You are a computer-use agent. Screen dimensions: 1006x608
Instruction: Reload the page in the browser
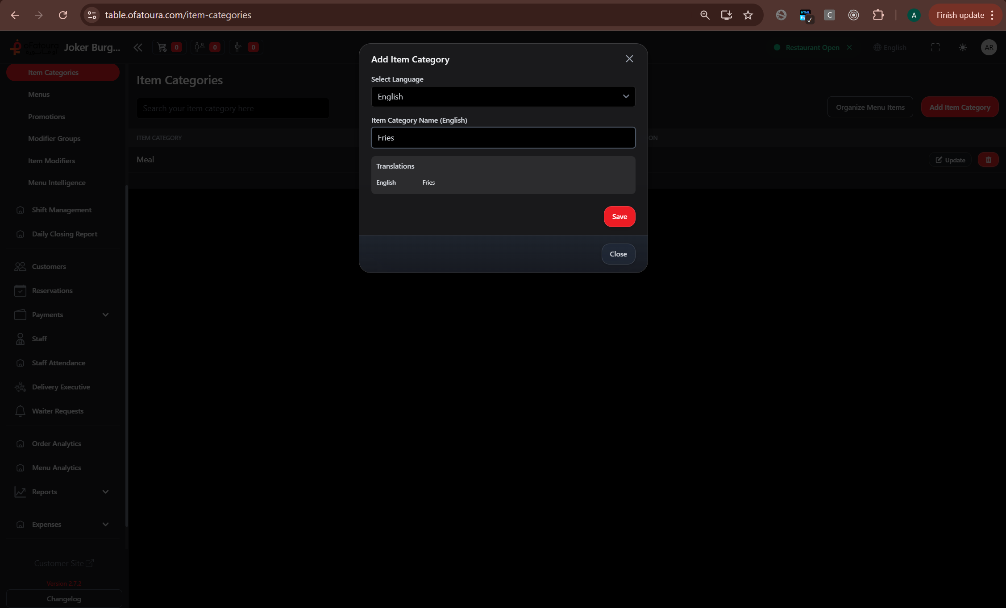(63, 15)
